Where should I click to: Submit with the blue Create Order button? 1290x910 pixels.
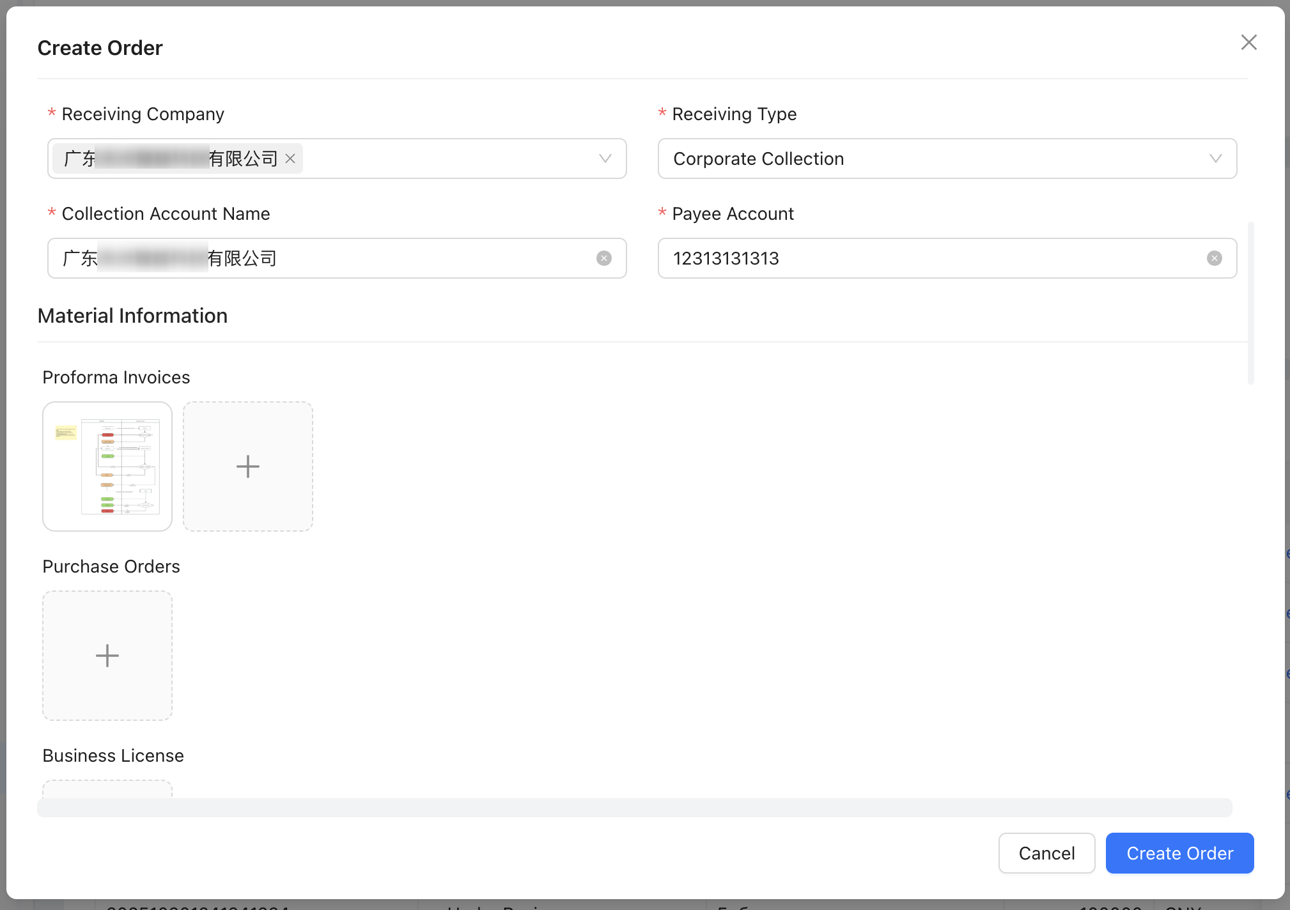coord(1179,853)
